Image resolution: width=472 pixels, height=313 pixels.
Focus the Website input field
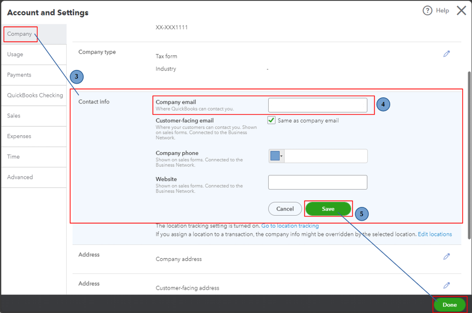(x=317, y=183)
